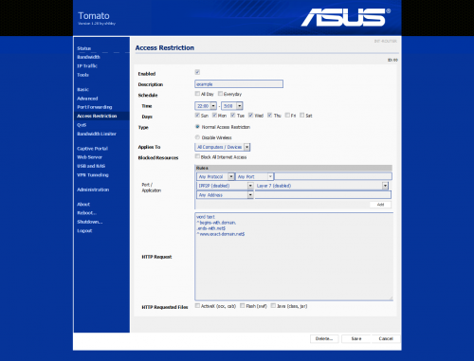Open the IPP2P (disabled) dropdown
The image size is (474, 361).
coord(225,186)
